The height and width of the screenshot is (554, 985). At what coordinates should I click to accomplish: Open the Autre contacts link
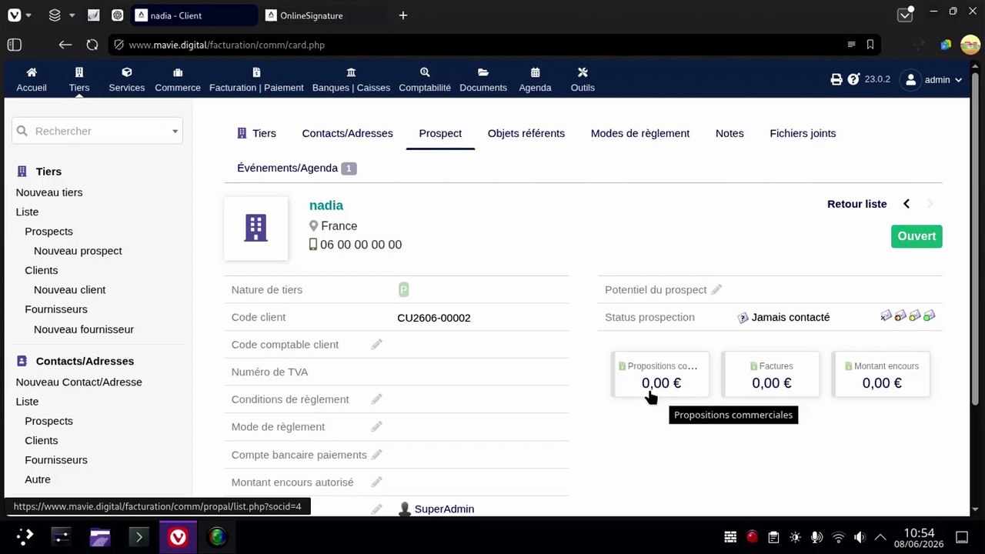(38, 479)
